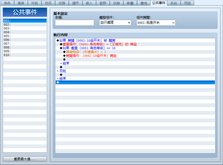Image resolution: width=223 pixels, height=165 pixels.
Task: Open the 敵群 tab
Action: (x=103, y=3)
